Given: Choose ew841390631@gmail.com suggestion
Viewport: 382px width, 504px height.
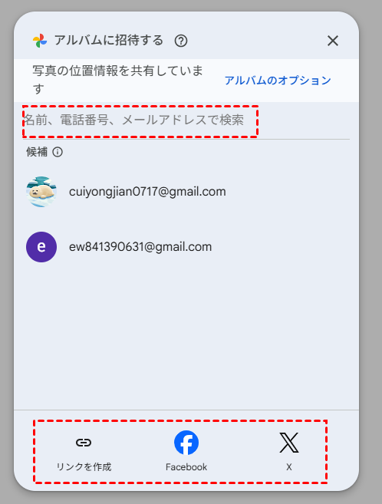Looking at the screenshot, I should point(140,247).
